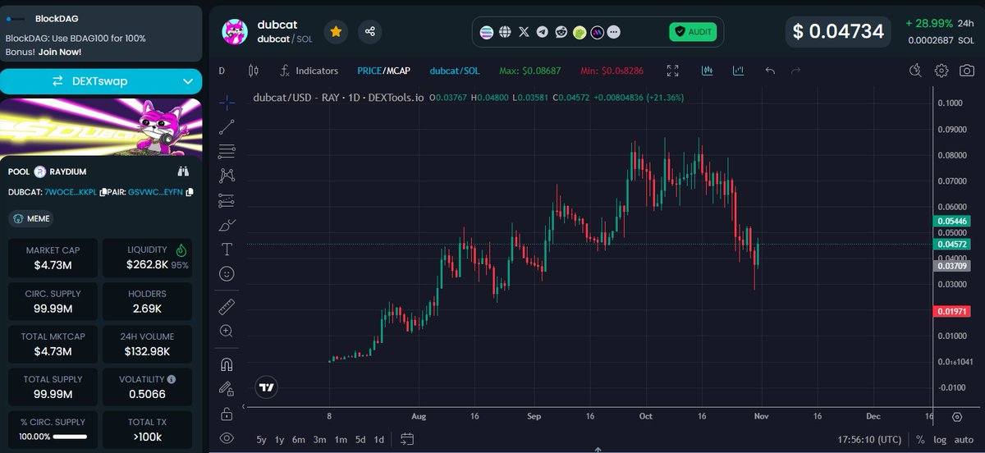
Task: Open liquidity lock flame icon
Action: click(x=181, y=250)
